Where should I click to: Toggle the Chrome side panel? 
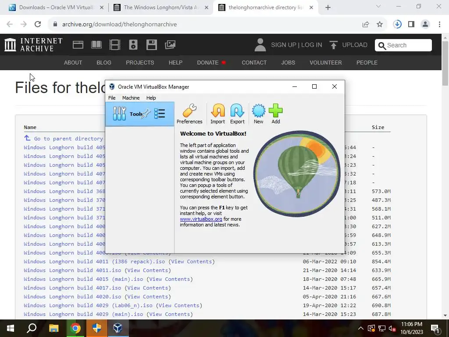pyautogui.click(x=411, y=25)
